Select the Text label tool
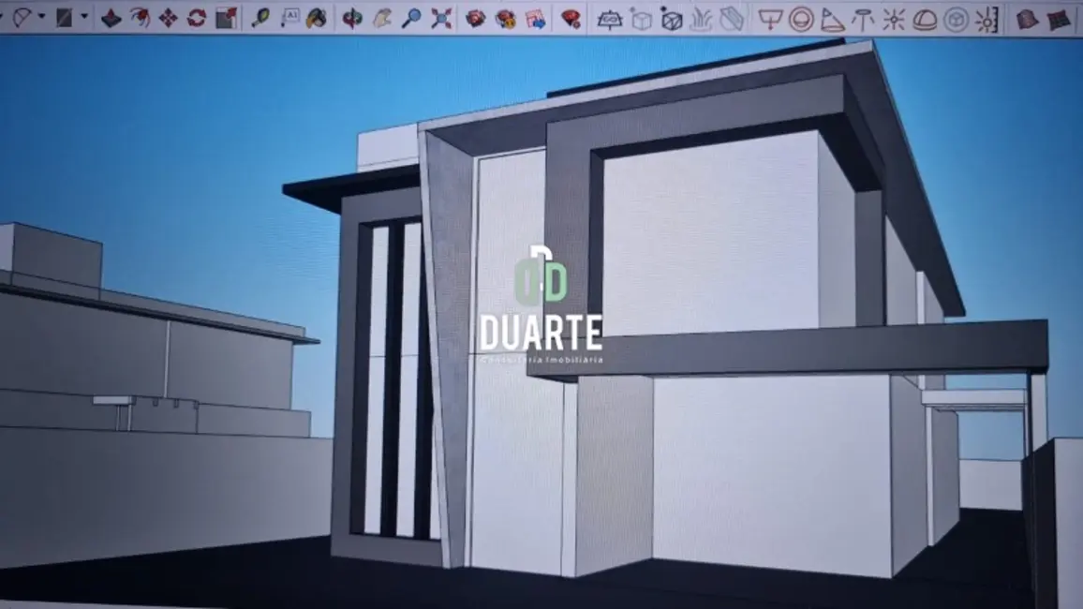 [x=289, y=17]
